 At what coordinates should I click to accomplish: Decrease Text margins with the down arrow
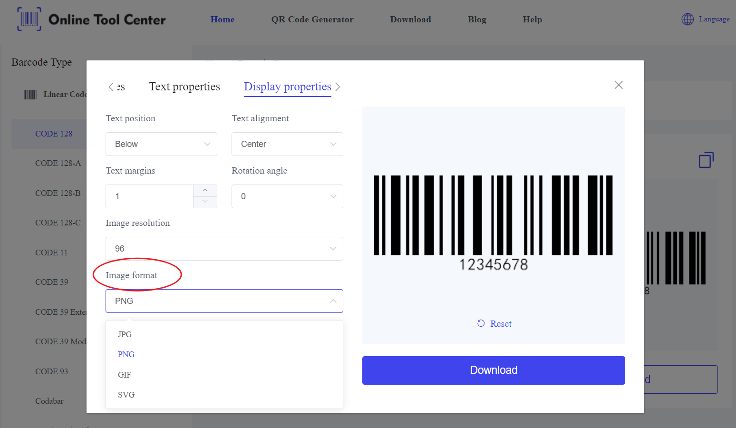(205, 202)
